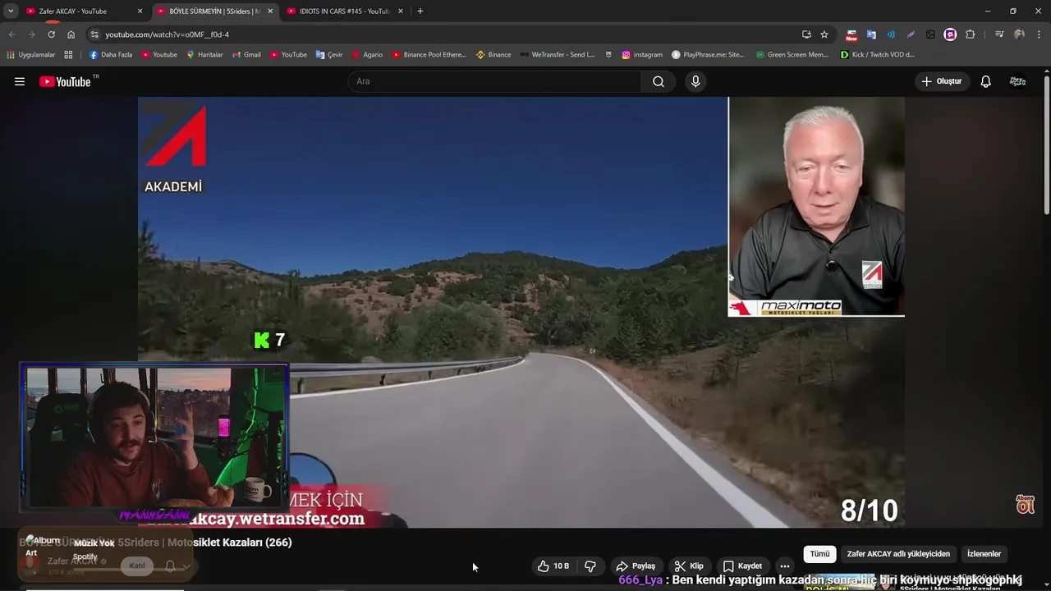Open more actions three-dot menu
This screenshot has height=591, width=1051.
pyautogui.click(x=785, y=566)
